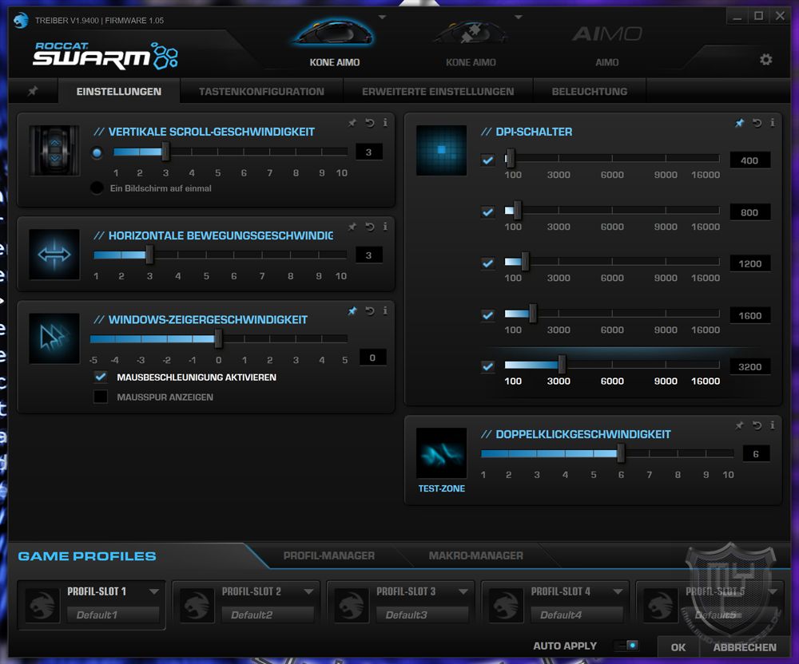Viewport: 799px width, 664px height.
Task: Uncheck the 800 DPI level
Action: tap(487, 211)
